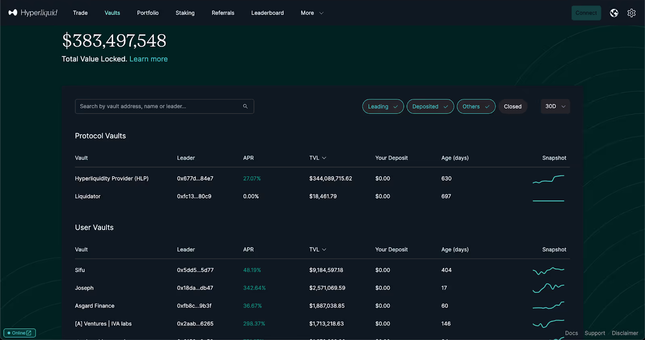Image resolution: width=645 pixels, height=340 pixels.
Task: View the Liquidator snapshot chart
Action: pos(548,200)
